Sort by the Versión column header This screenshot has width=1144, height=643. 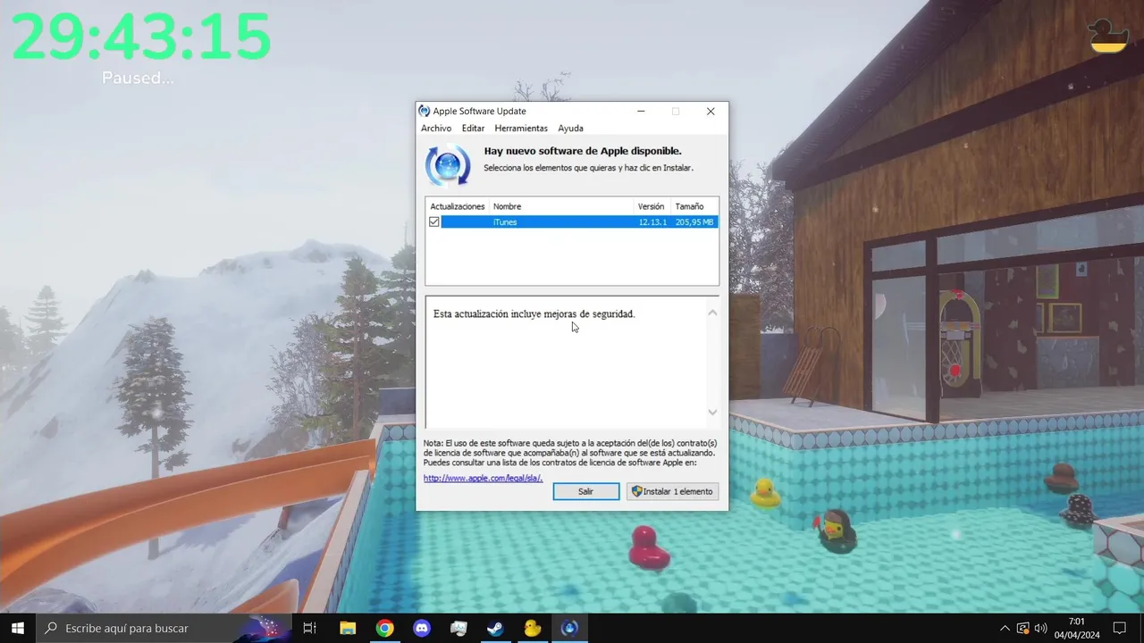click(x=652, y=206)
